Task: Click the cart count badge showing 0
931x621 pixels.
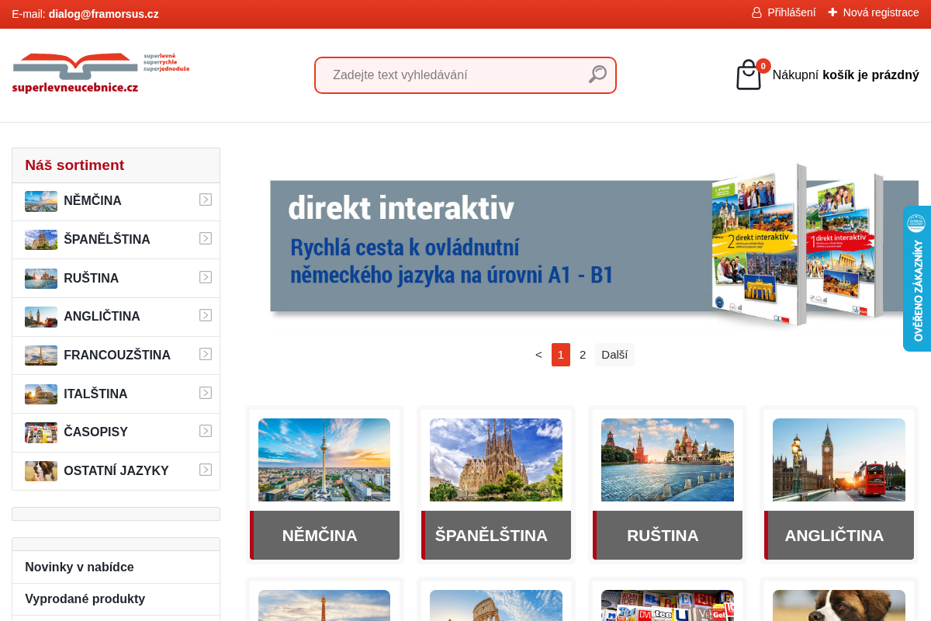Action: 763,66
